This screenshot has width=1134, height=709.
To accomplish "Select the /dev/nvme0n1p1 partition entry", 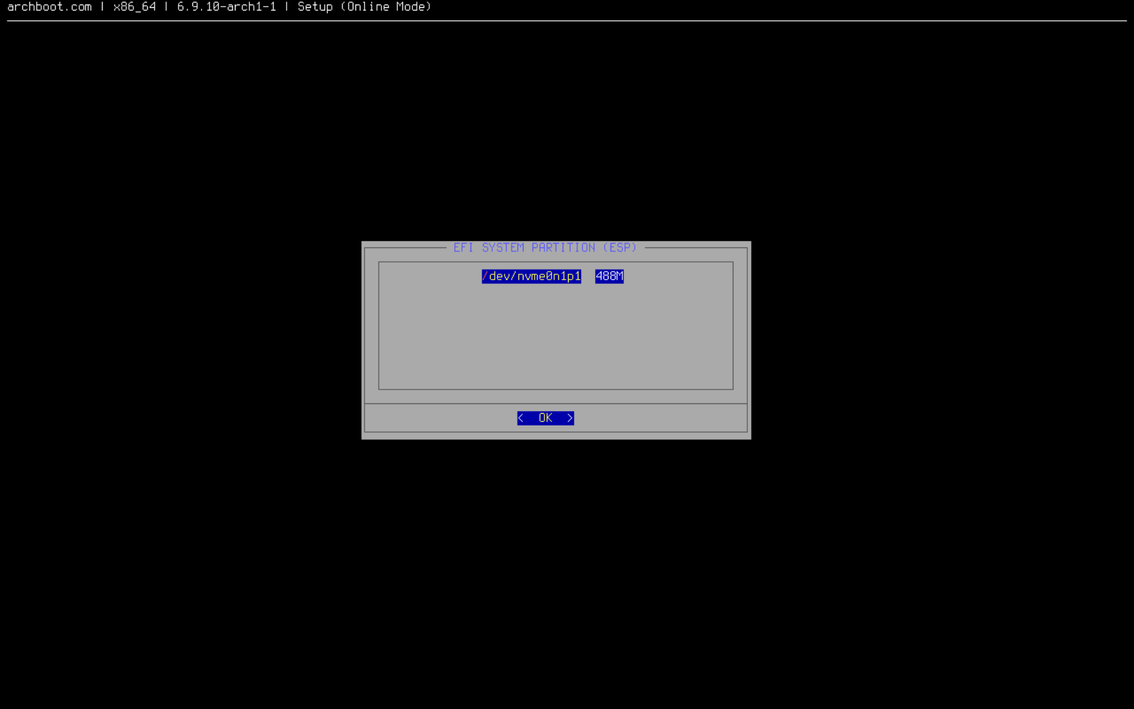I will pos(531,276).
